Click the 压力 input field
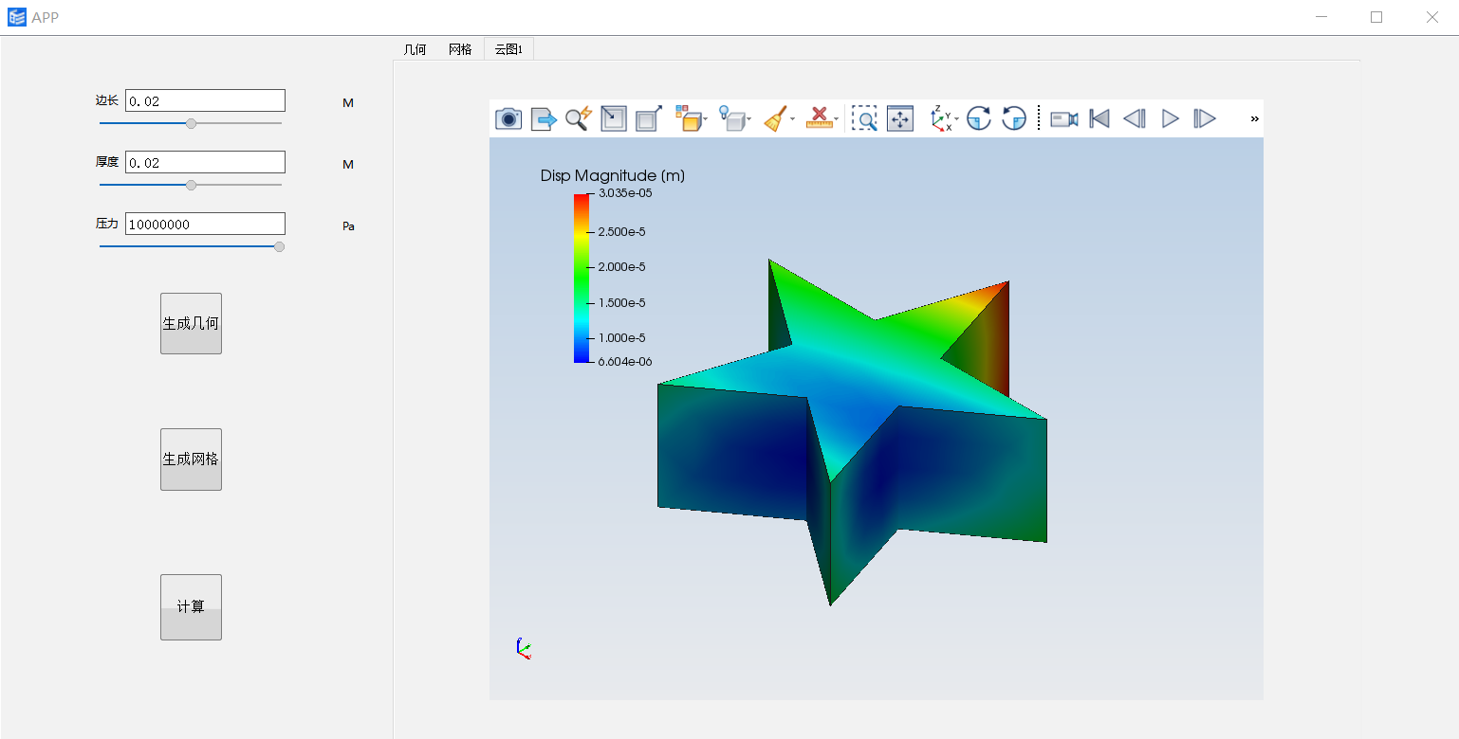The width and height of the screenshot is (1459, 739). (205, 224)
